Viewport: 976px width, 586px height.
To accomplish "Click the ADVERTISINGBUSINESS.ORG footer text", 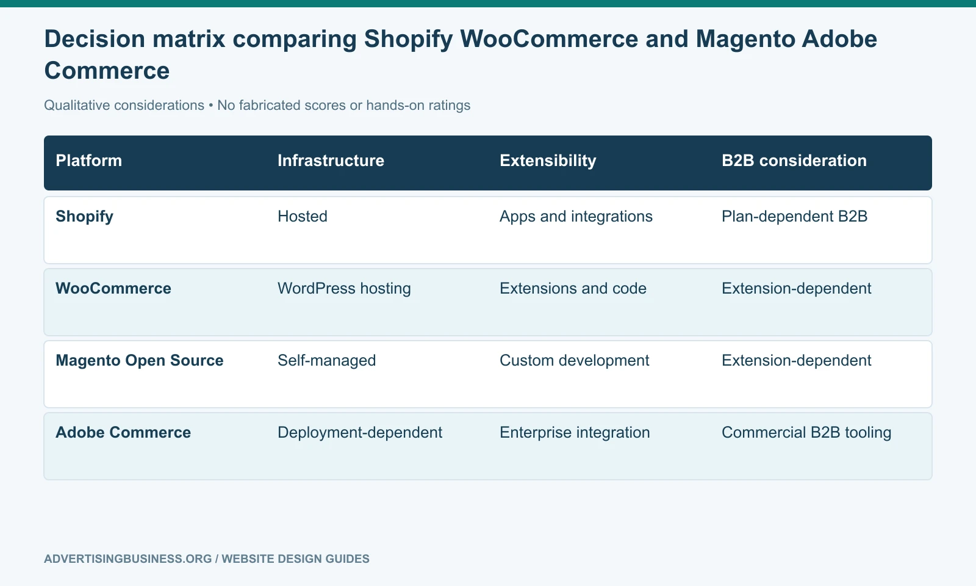I will point(207,559).
